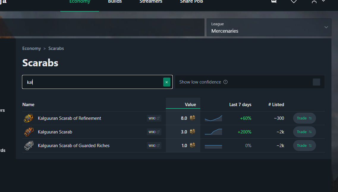The width and height of the screenshot is (338, 192).
Task: Click the plain Kalguuran Scarab item icon
Action: tap(29, 132)
